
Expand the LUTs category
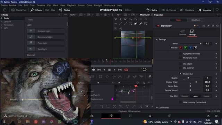coord(2,28)
